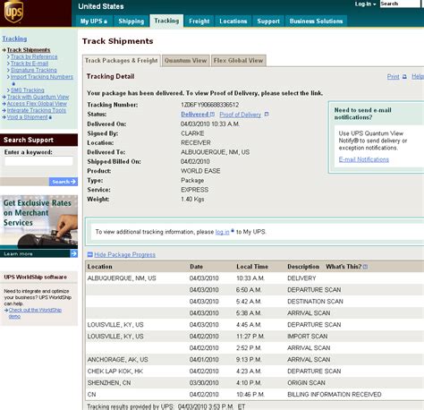The image size is (424, 410).
Task: Click the collapse icon before Hide Package Progress
Action: click(x=89, y=254)
